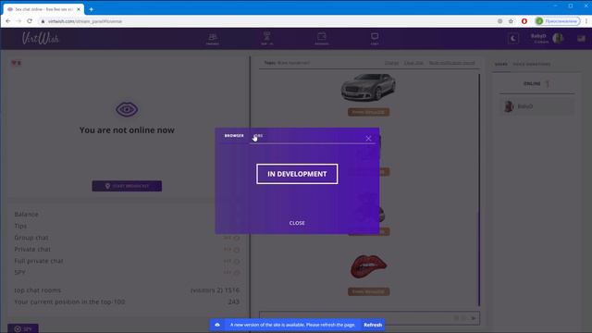Click the Start broadcast button
592x333 pixels.
point(127,186)
